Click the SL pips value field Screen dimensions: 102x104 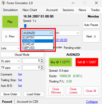tap(32, 61)
